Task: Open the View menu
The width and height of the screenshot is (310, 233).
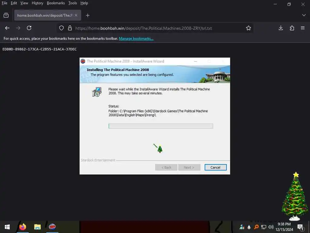Action: (x=24, y=3)
